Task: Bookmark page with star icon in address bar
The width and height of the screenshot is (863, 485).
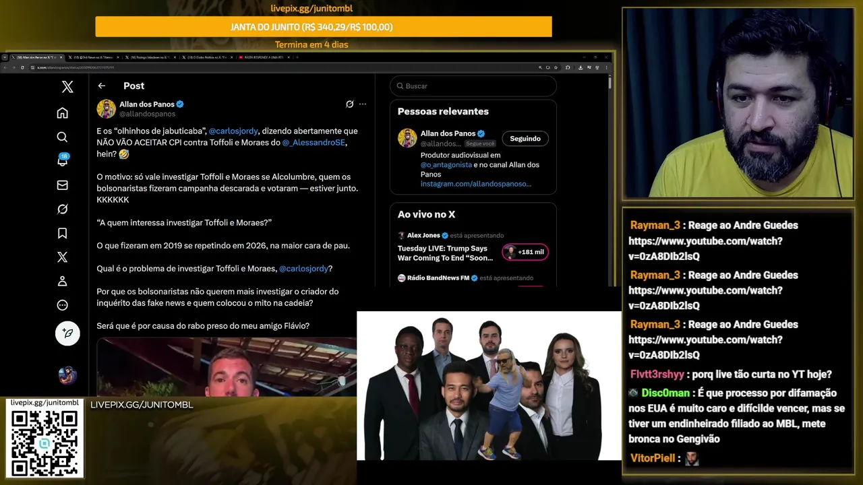Action: pyautogui.click(x=556, y=67)
